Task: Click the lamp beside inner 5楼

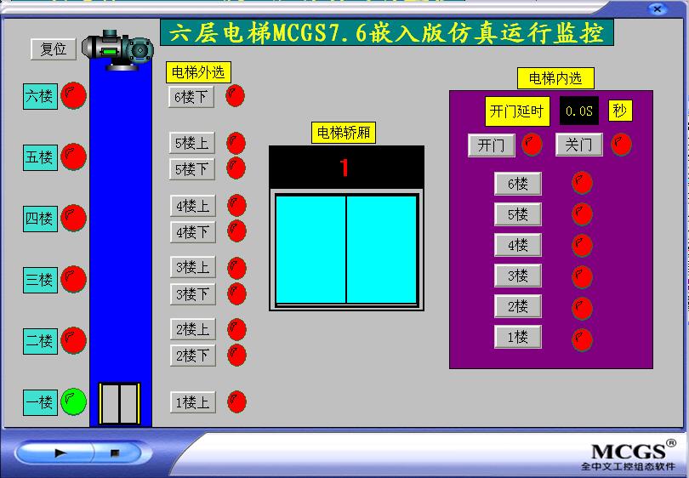Action: (x=582, y=214)
